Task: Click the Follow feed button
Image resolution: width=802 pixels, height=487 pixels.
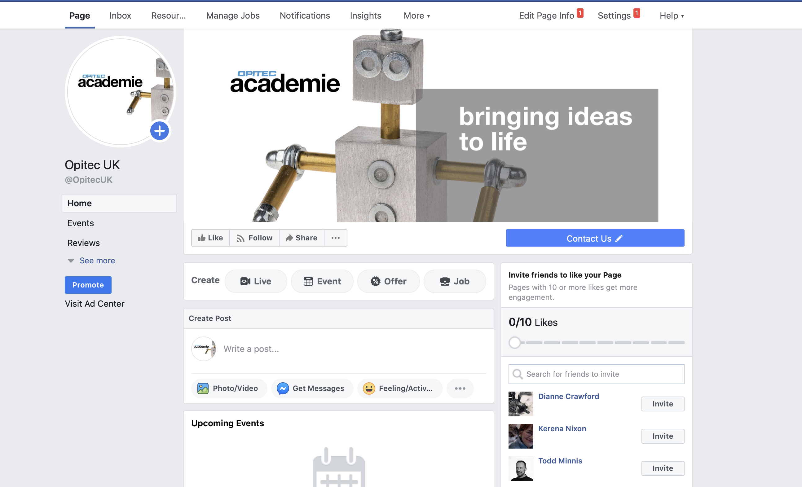Action: click(254, 238)
